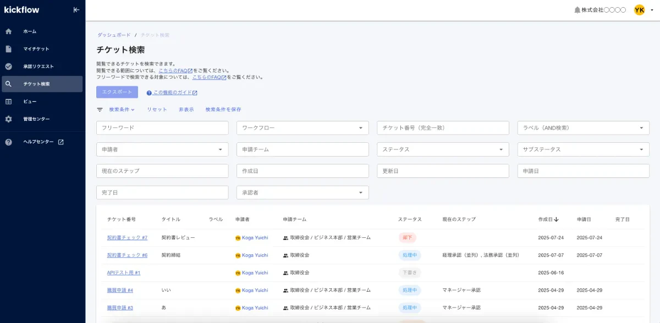Open the サブステータス dropdown
The height and width of the screenshot is (323, 660).
584,149
